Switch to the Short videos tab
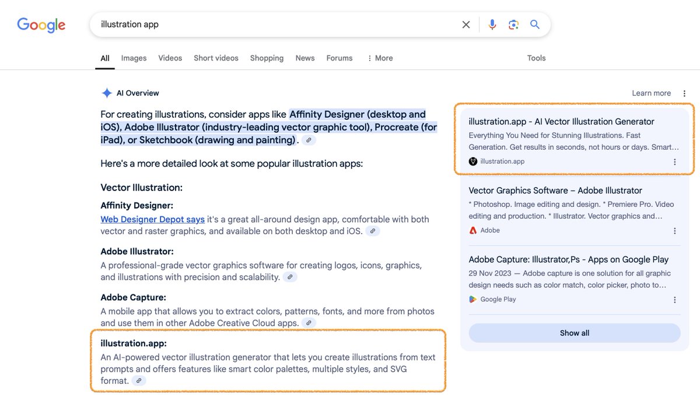Screen dimensions: 700x395 coord(216,58)
